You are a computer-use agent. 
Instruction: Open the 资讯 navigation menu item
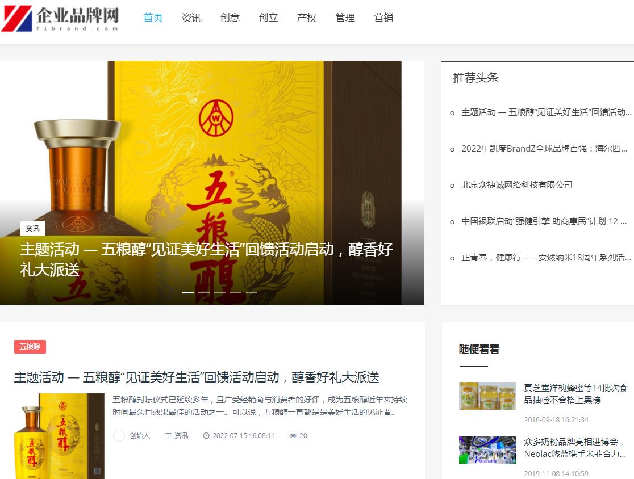pyautogui.click(x=191, y=18)
